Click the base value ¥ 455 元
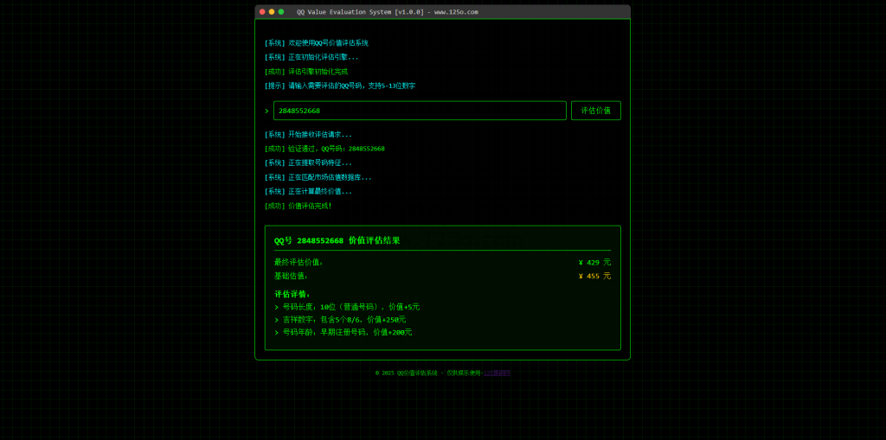The image size is (886, 440). (x=594, y=277)
